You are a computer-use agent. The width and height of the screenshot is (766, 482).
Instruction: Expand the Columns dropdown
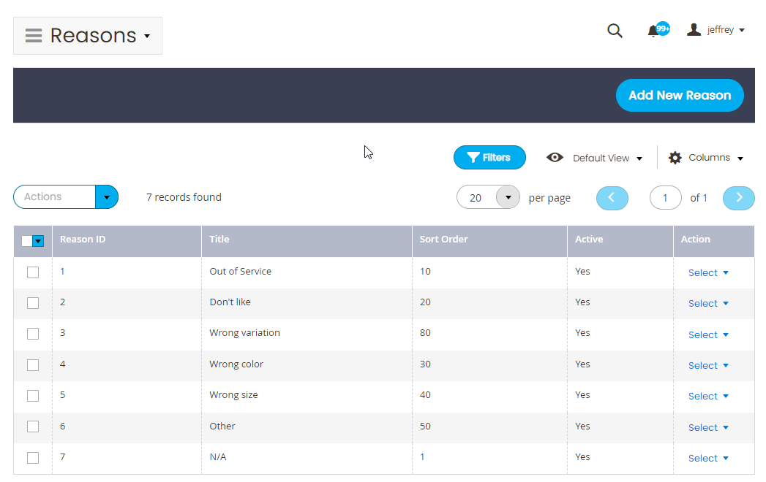(x=716, y=158)
